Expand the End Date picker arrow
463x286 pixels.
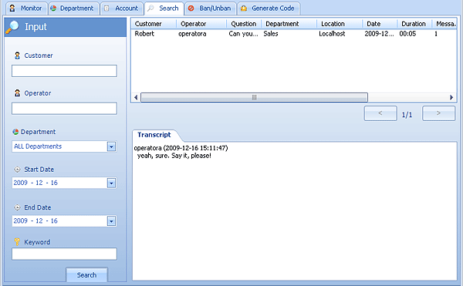coord(111,221)
